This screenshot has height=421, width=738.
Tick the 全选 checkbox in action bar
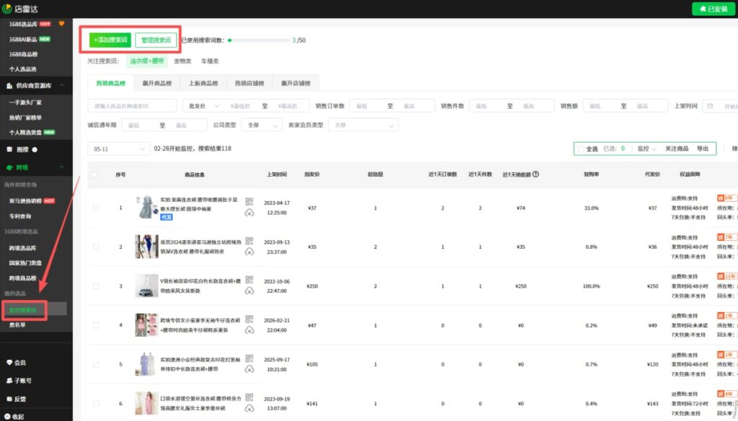pos(582,149)
